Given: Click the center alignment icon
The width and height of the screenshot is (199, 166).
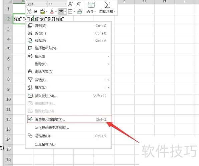Looking at the screenshot, I should (61, 12).
